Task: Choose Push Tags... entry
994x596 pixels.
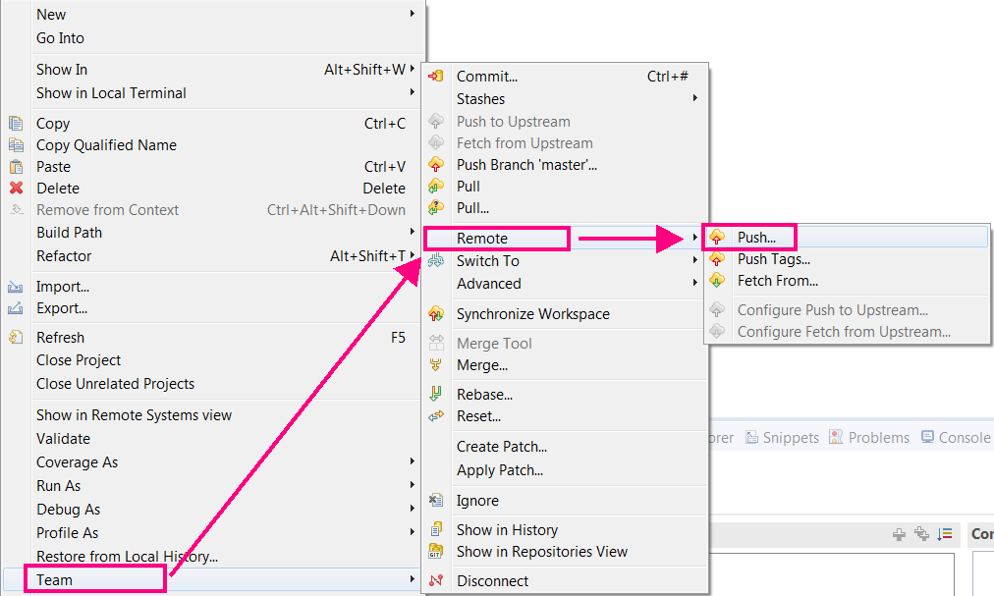Action: point(773,259)
